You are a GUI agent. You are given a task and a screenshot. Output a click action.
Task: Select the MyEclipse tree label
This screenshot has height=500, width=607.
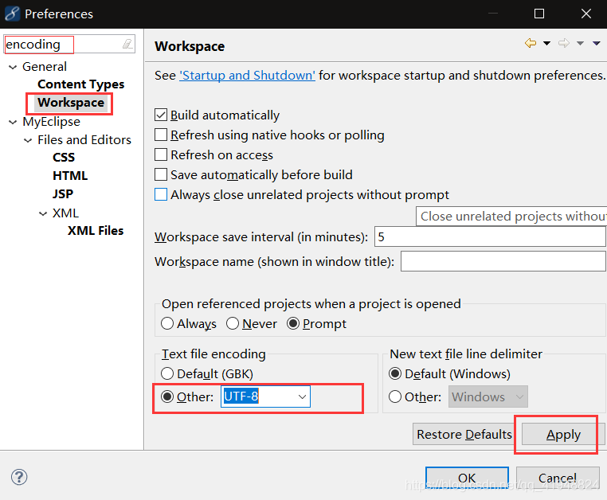pyautogui.click(x=52, y=122)
